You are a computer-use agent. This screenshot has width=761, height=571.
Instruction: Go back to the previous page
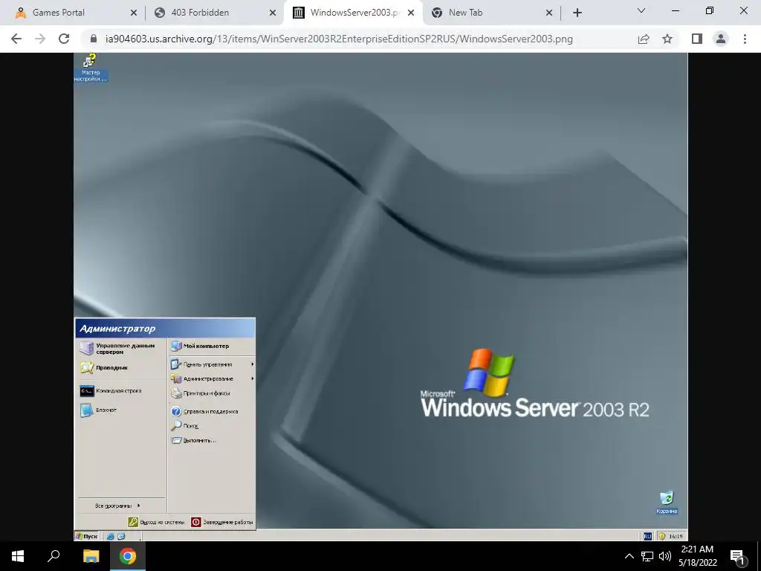click(16, 39)
